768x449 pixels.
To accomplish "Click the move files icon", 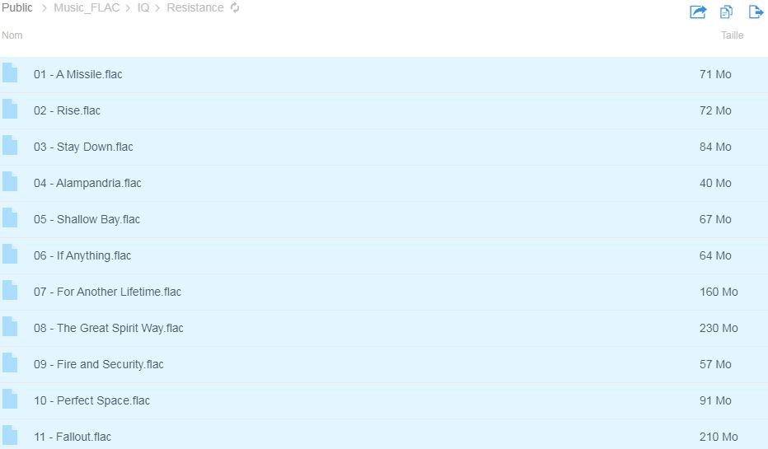I will (x=755, y=12).
